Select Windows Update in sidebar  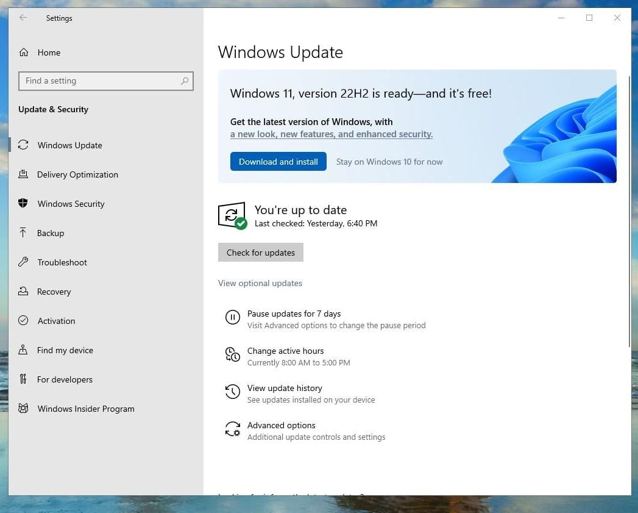[x=69, y=145]
